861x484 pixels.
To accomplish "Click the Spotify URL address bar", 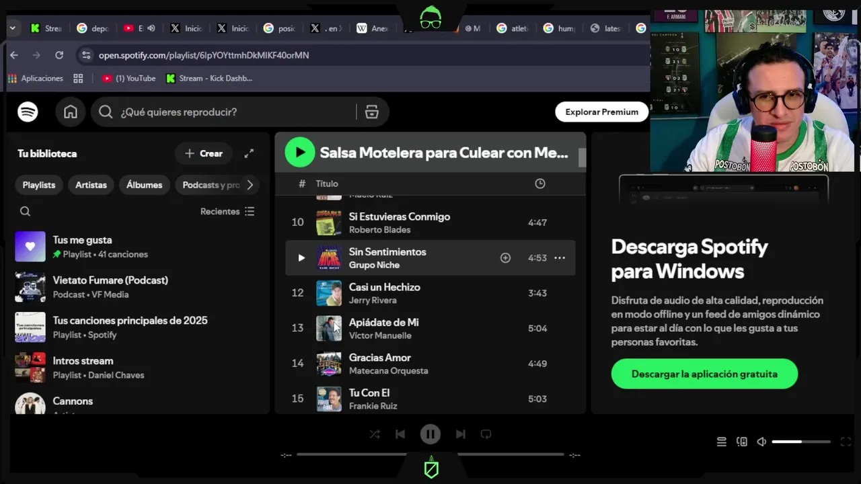I will pos(204,55).
